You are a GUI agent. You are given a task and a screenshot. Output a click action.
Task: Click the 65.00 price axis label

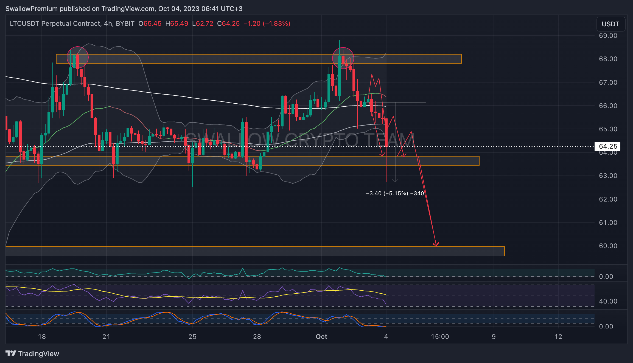(608, 129)
